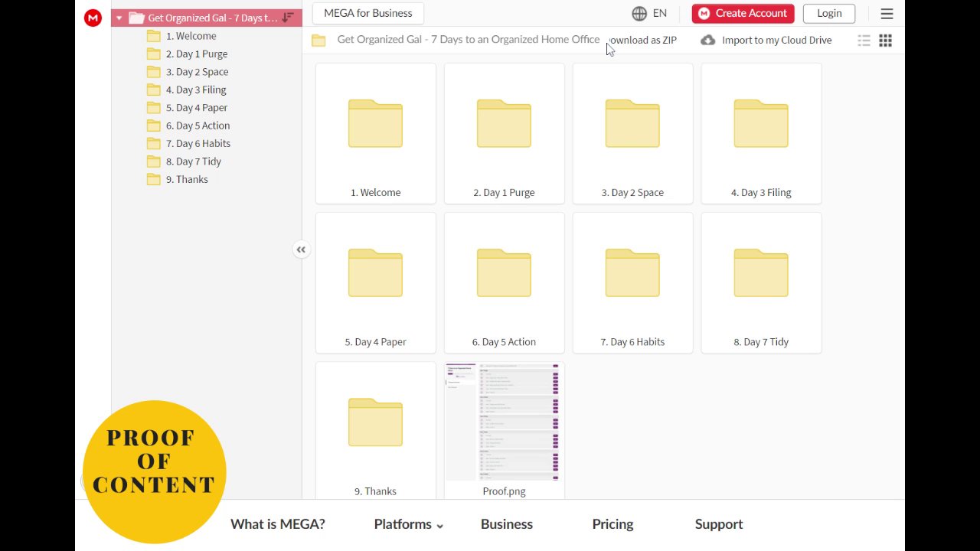
Task: Click the Proof.png file name
Action: pos(504,491)
